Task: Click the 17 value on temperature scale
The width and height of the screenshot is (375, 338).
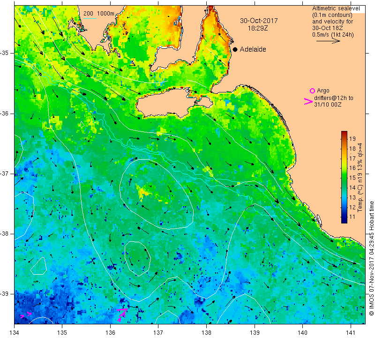Action: click(x=352, y=158)
